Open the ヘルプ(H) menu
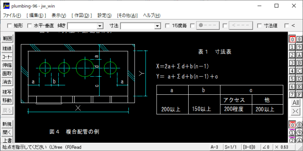The width and height of the screenshot is (303, 151). 151,16
